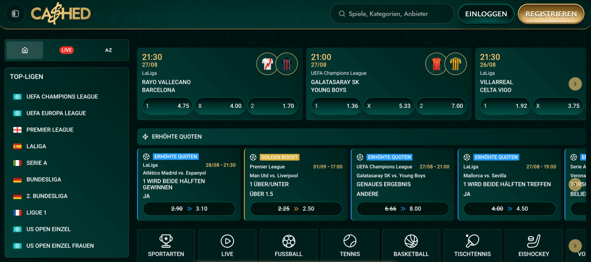This screenshot has width=591, height=262.
Task: Click the Galatasaray jersey icon
Action: [436, 65]
